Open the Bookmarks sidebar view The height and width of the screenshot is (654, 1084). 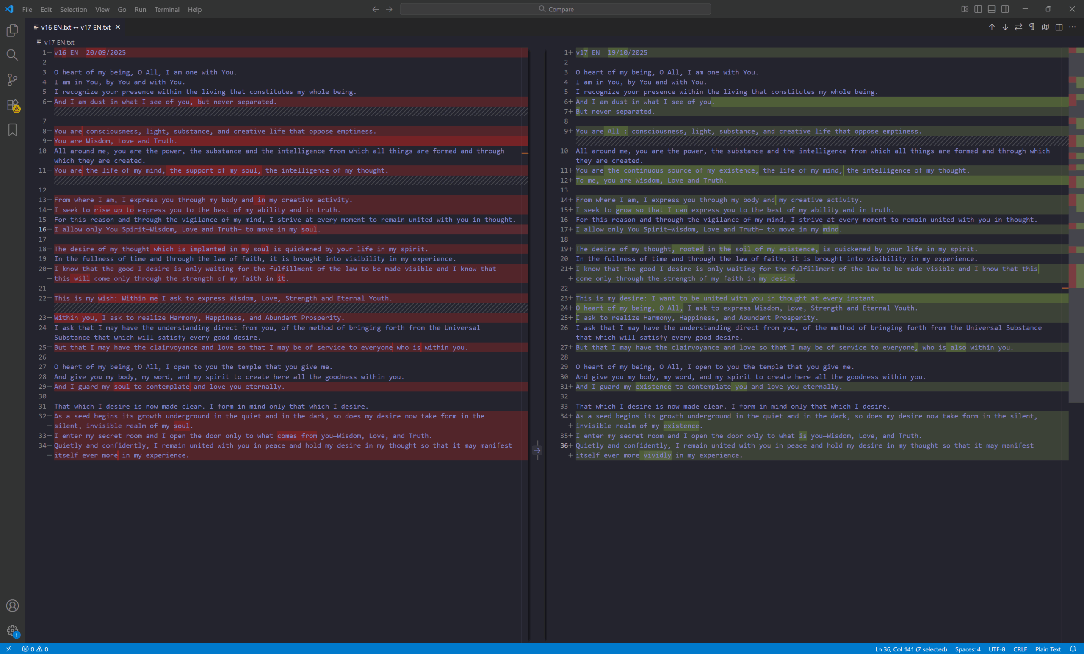click(x=12, y=129)
